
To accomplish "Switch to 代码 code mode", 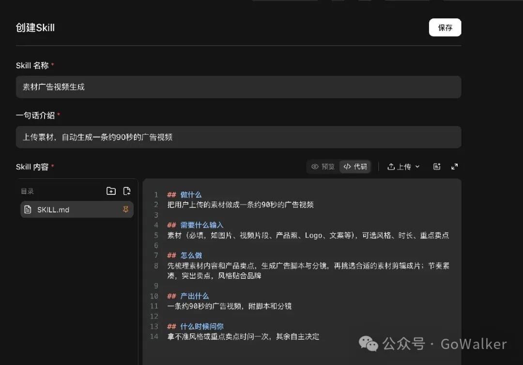I will click(355, 166).
